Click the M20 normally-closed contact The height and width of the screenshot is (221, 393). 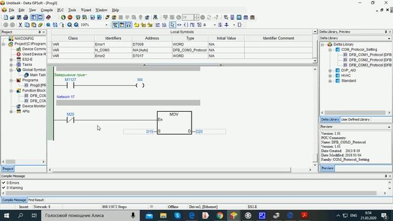click(x=71, y=120)
